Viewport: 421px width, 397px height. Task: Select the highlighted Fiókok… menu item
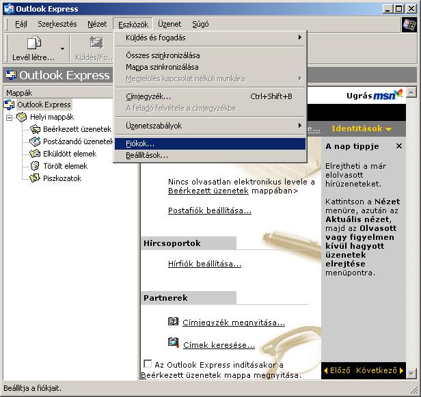pyautogui.click(x=210, y=143)
